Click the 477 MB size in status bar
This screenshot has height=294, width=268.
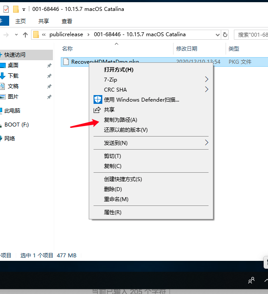click(x=66, y=255)
